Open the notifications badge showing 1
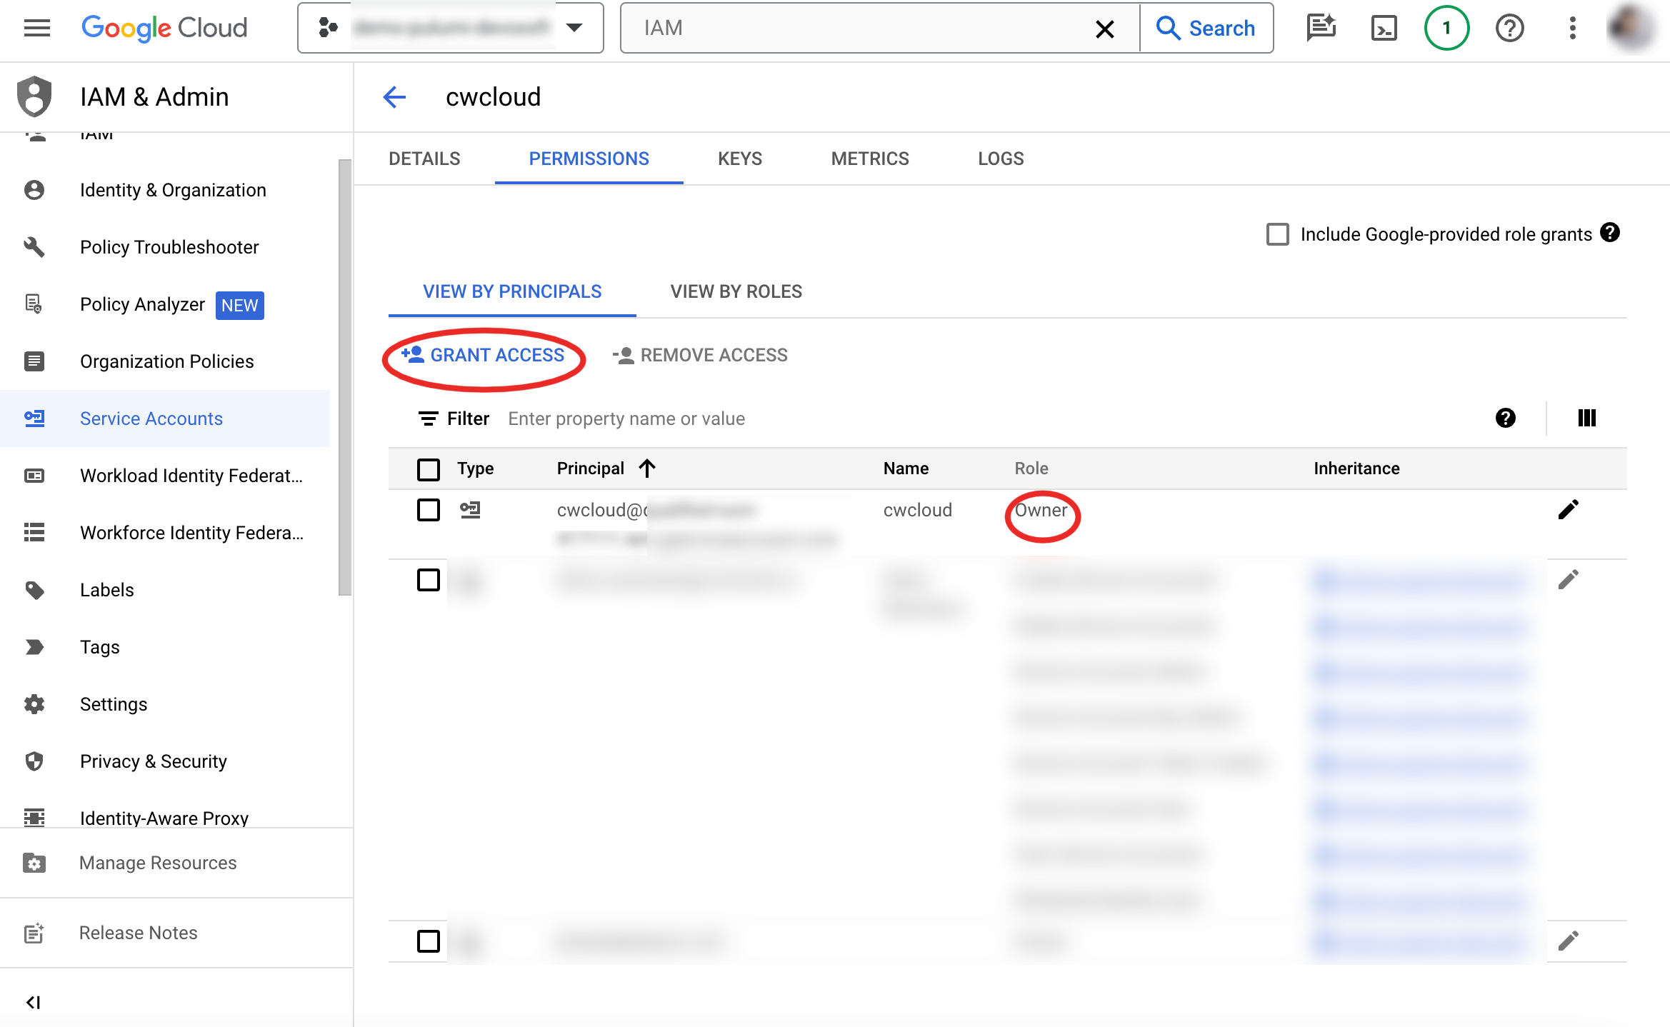1670x1027 pixels. click(1446, 28)
